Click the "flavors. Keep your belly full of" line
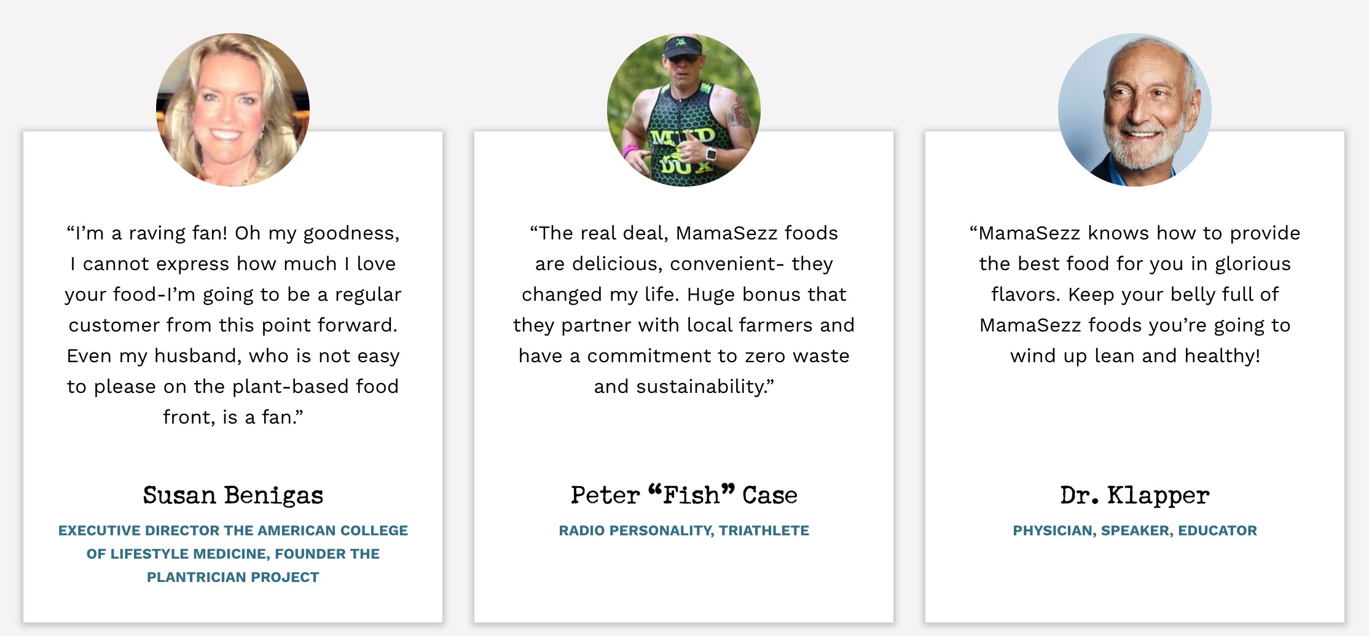 pos(1135,295)
